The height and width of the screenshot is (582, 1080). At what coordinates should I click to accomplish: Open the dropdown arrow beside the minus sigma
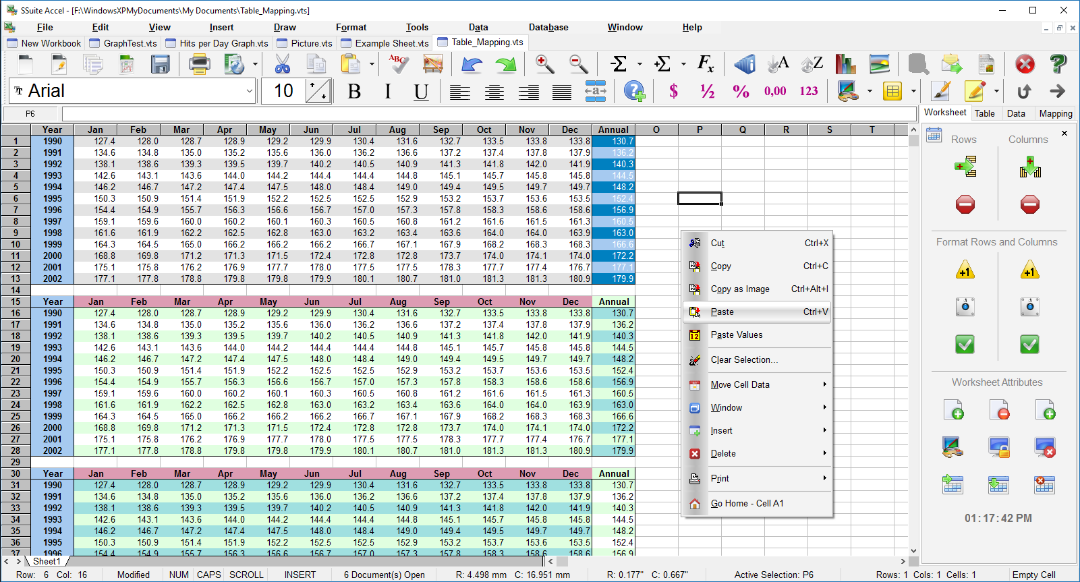pos(639,65)
